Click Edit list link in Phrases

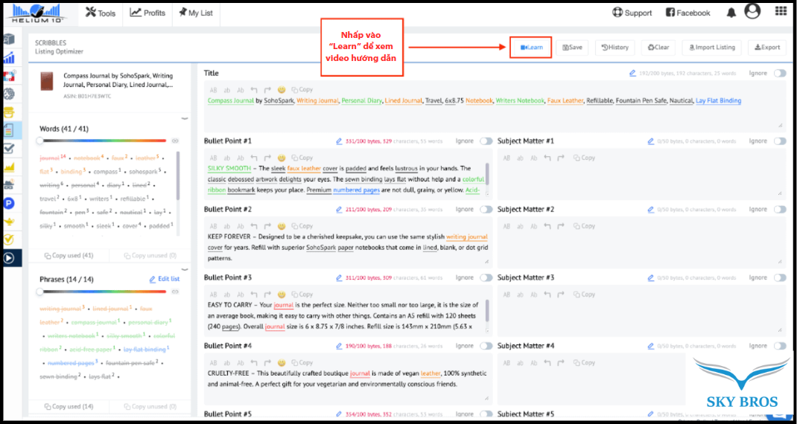164,279
